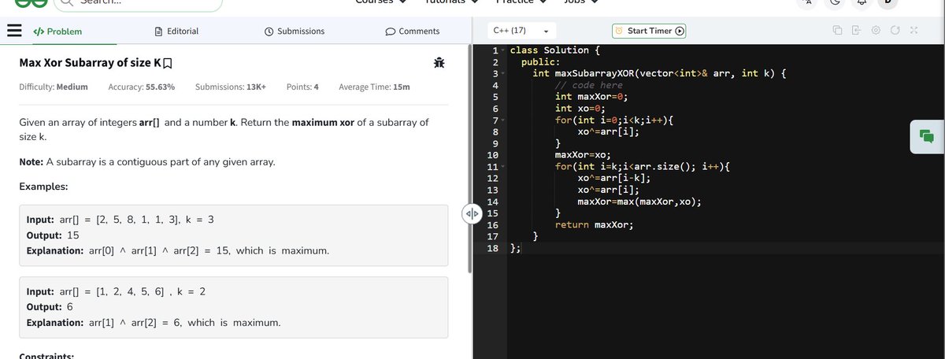The image size is (945, 359).
Task: Place cursor on 'maxXor=max(maxXor,xo);' line
Action: [639, 202]
